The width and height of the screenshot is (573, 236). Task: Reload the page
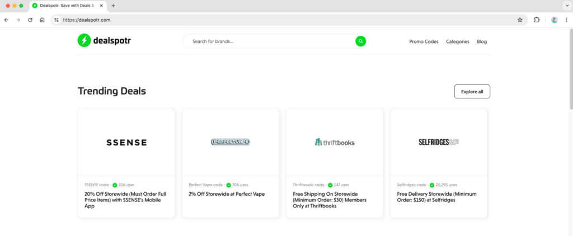[30, 20]
